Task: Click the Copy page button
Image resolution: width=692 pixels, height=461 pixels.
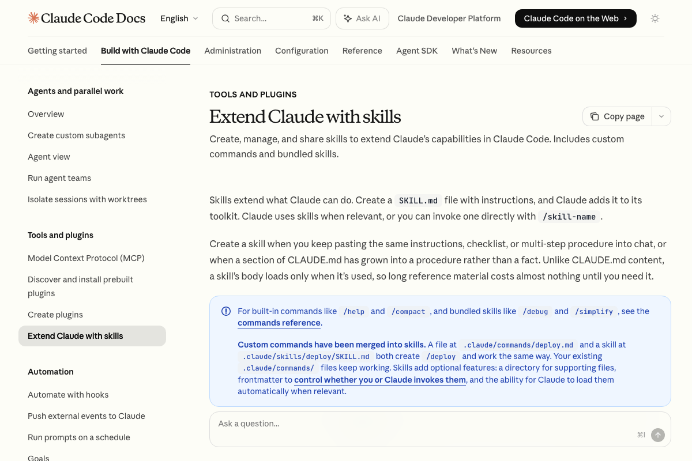Action: 618,116
